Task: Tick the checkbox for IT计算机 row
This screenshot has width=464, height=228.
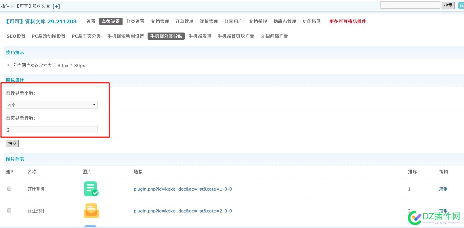Action: [x=9, y=189]
